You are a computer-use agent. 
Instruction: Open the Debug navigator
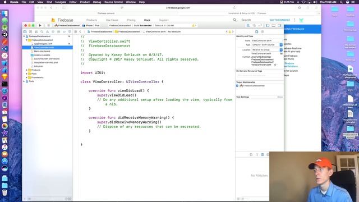58,31
